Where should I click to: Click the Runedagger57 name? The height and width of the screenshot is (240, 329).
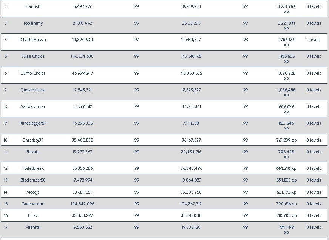(x=33, y=123)
